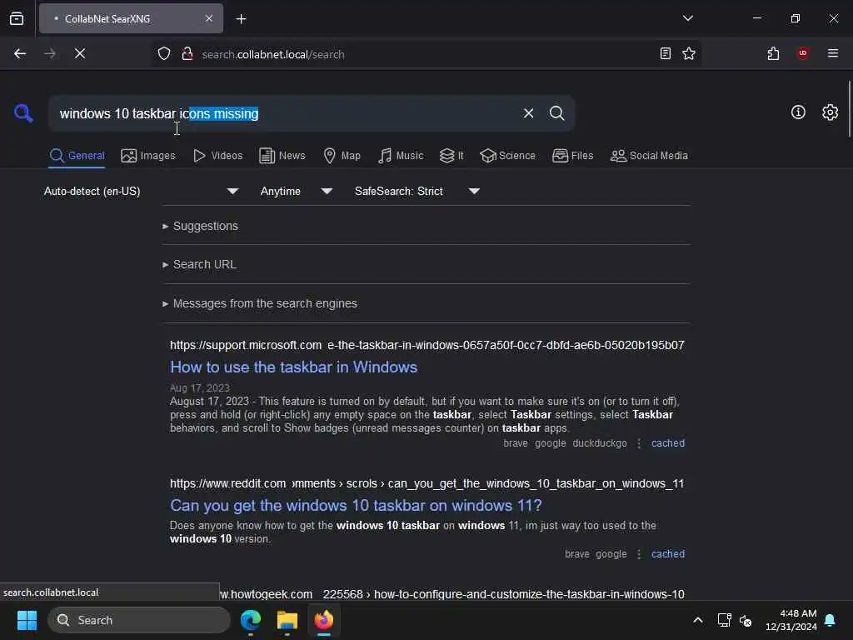
Task: Open the Windows Start menu
Action: click(27, 620)
